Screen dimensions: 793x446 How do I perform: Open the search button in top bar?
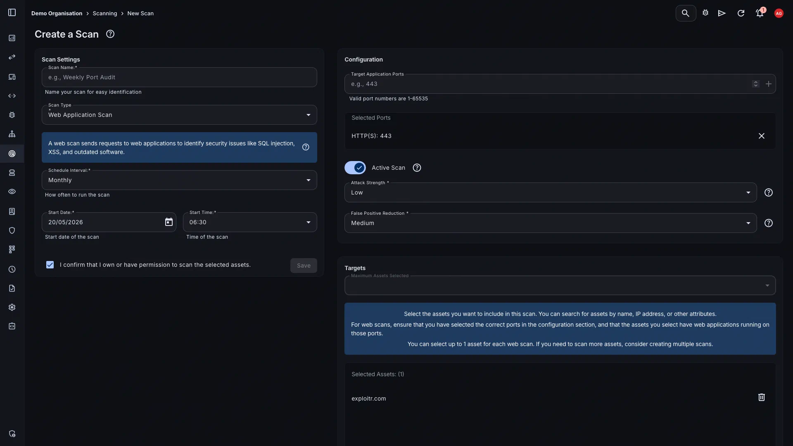[686, 13]
